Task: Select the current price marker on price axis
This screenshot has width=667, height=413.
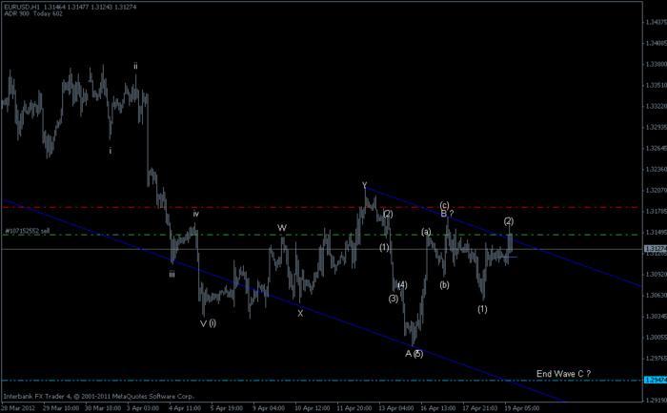Action: (655, 250)
